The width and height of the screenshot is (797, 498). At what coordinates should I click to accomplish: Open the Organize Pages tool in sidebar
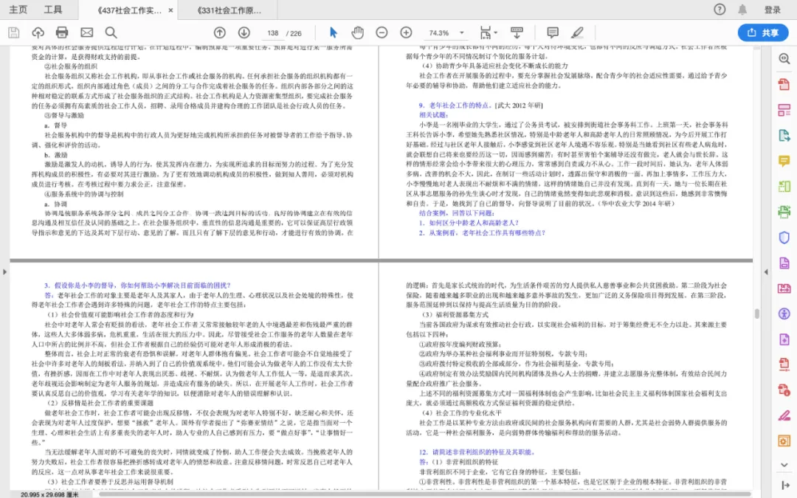pyautogui.click(x=784, y=187)
